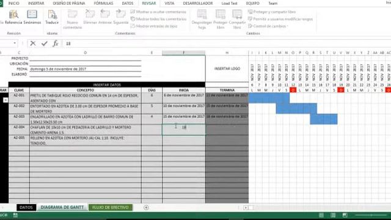Open the DATOS ribbon tab

click(x=128, y=3)
